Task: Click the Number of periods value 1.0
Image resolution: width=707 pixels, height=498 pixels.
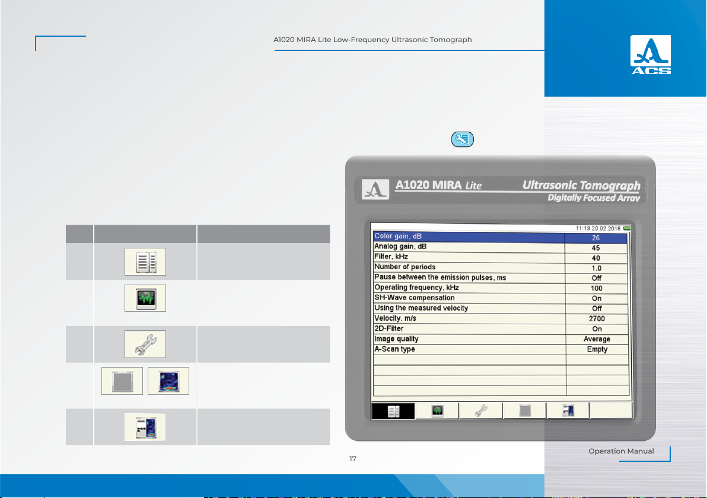Action: coord(597,268)
